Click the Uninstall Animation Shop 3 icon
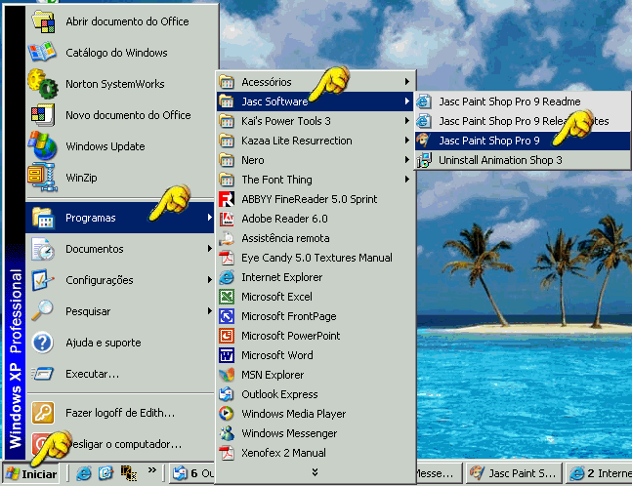This screenshot has height=486, width=632. (424, 160)
